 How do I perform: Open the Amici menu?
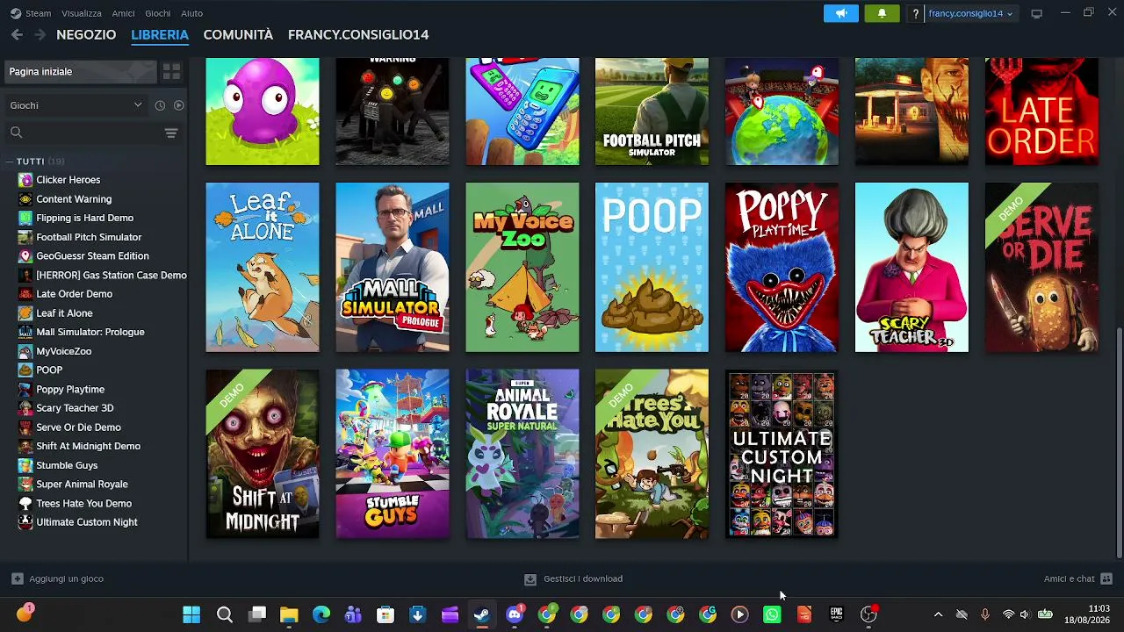(x=123, y=13)
